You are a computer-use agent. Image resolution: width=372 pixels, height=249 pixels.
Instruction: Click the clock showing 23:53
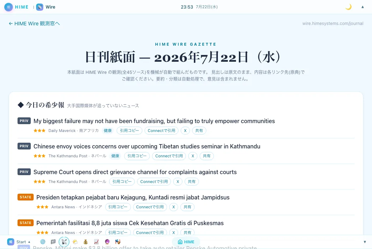click(187, 7)
